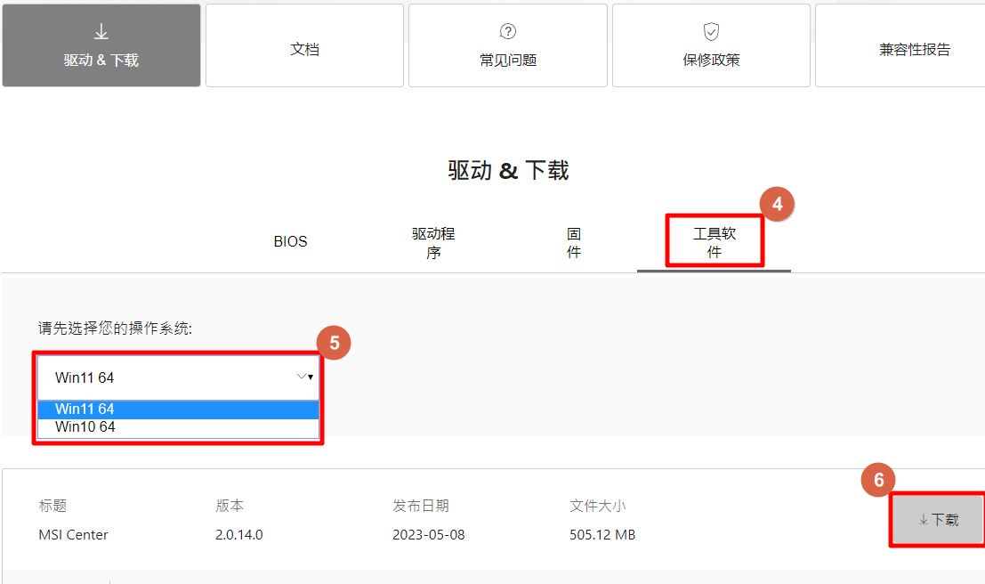985x584 pixels.
Task: Click the download arrow icon on 驱动 & 下载 tab
Action: [101, 29]
